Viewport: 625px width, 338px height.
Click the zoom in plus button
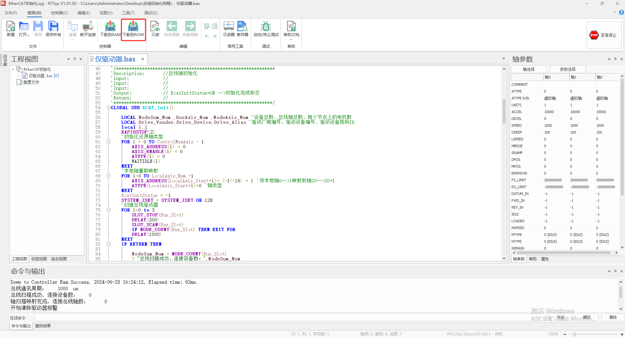[622, 334]
